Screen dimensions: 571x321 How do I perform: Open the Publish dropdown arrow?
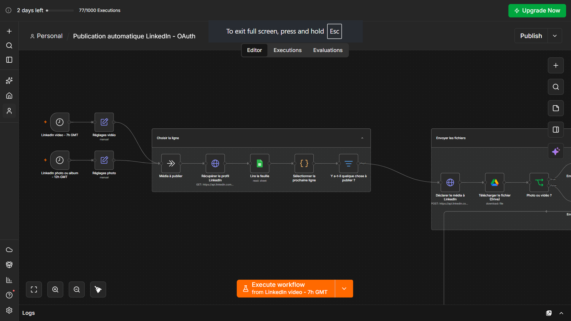pyautogui.click(x=555, y=36)
